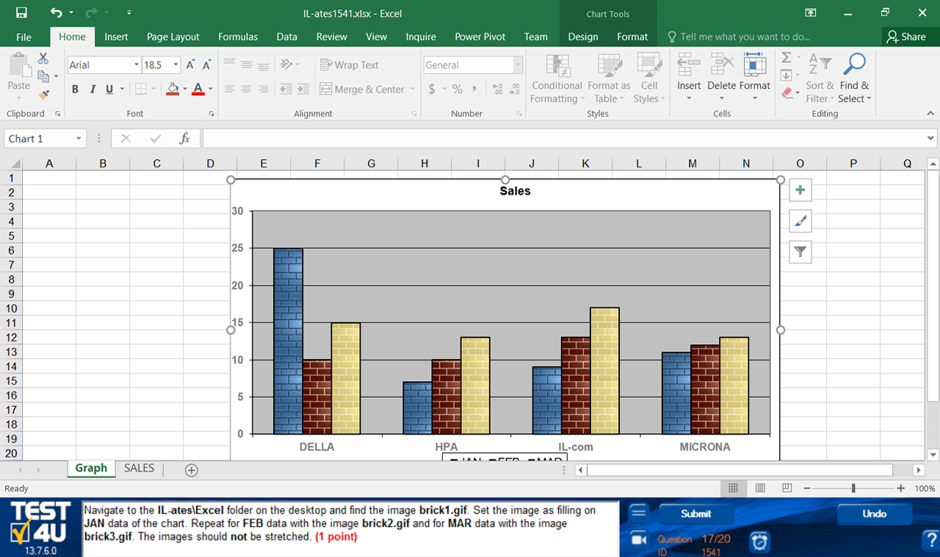Apply the Fill Color bucket
This screenshot has height=557, width=940.
coord(173,89)
